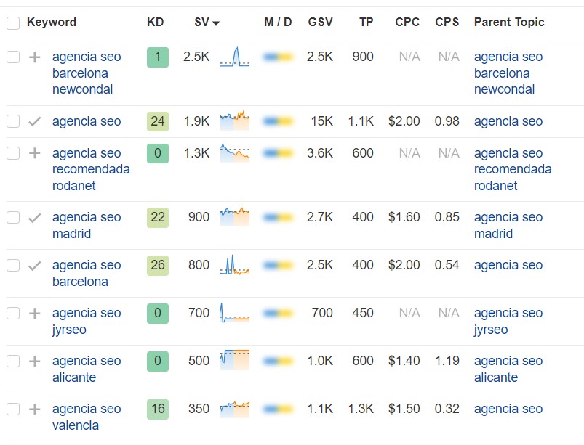Select checkbox for agencia seo valencia row
Image resolution: width=584 pixels, height=445 pixels.
13,409
